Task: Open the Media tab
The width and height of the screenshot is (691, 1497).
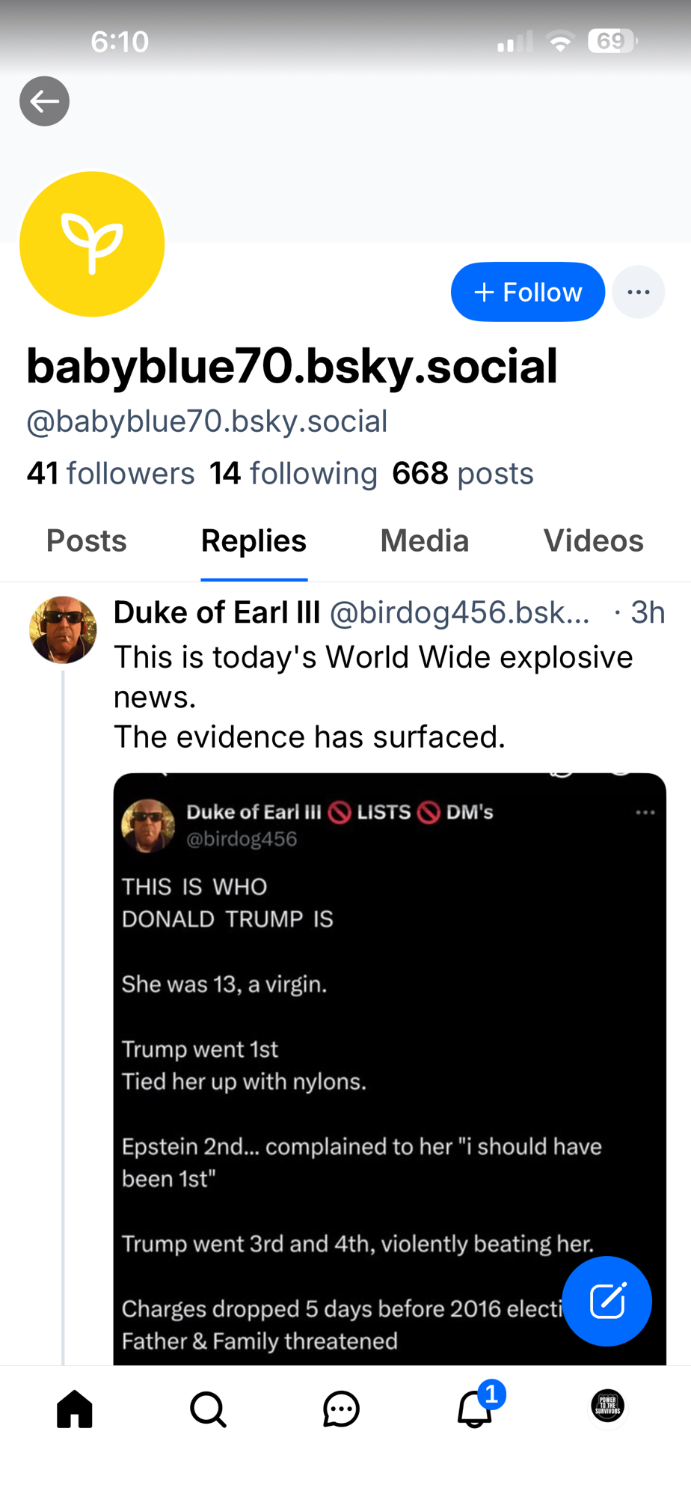Action: 424,541
